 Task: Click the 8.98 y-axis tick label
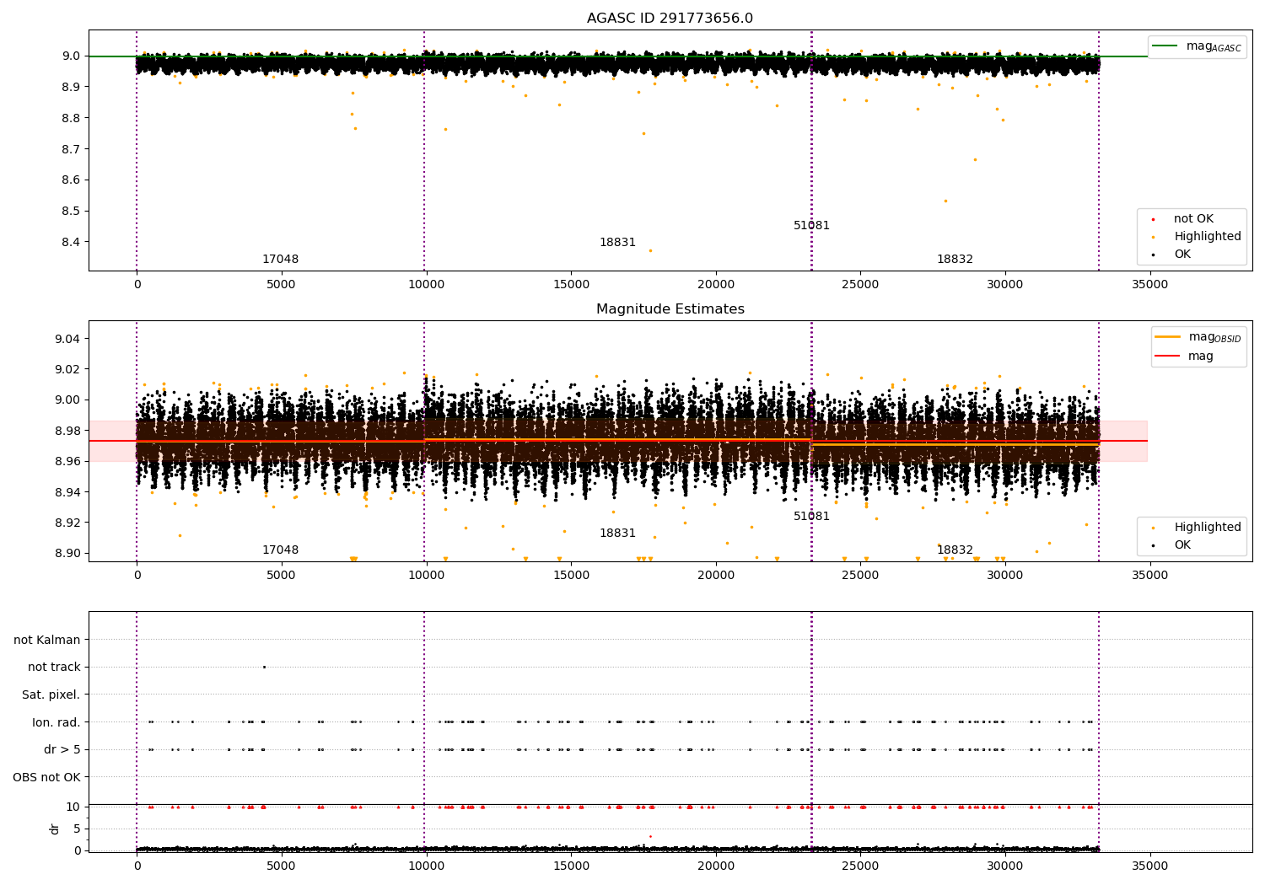click(x=67, y=431)
